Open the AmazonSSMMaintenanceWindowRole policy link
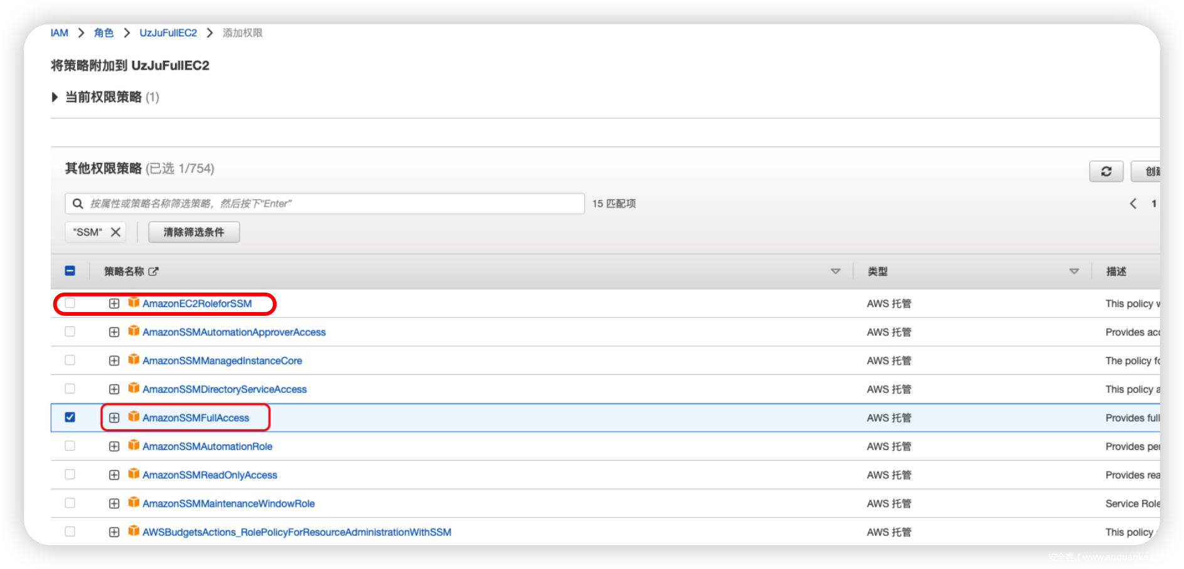1184x569 pixels. pyautogui.click(x=228, y=503)
